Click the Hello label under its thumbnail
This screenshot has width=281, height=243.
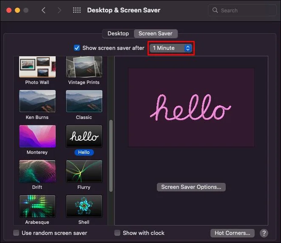pos(84,152)
